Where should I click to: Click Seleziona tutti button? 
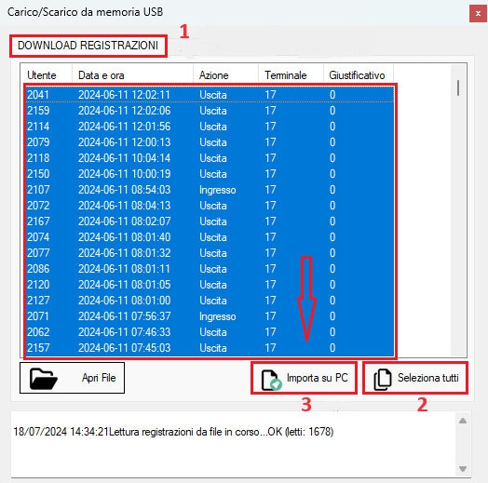(x=415, y=378)
